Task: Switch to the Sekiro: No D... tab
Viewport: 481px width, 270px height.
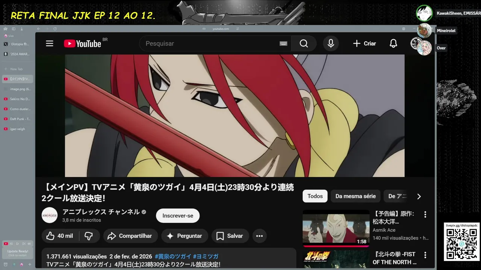Action: tap(17, 99)
